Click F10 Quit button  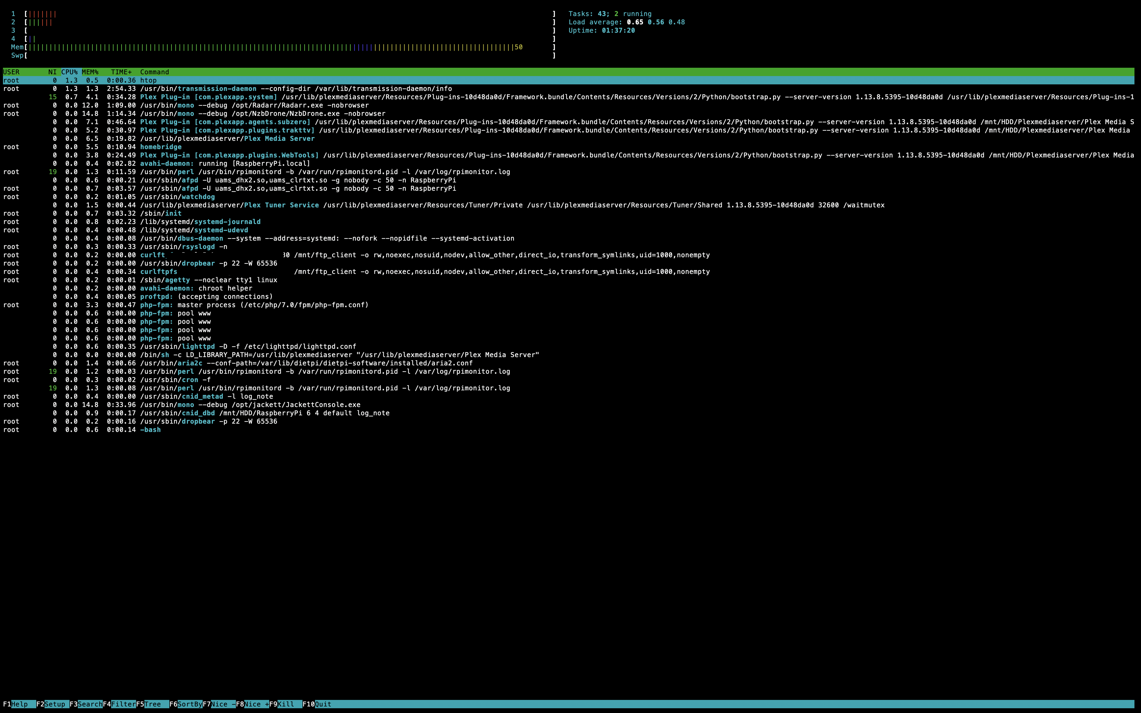coord(319,704)
